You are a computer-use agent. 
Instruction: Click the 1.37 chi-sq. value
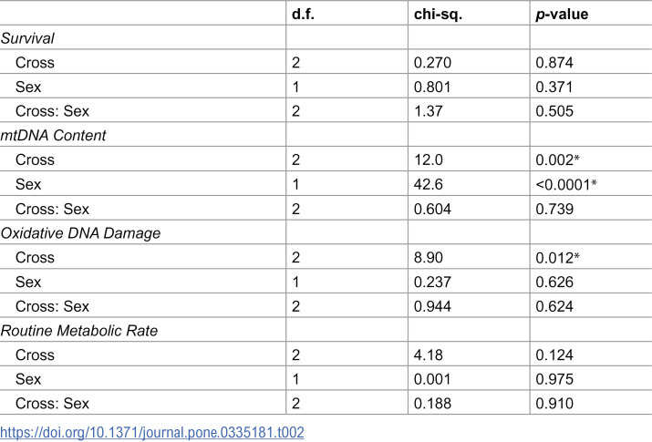point(429,111)
